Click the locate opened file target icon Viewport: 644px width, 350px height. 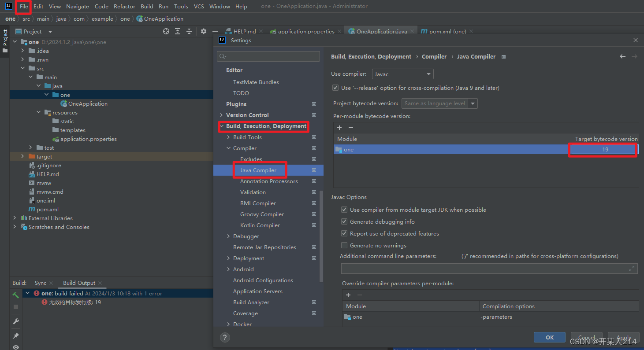tap(166, 31)
